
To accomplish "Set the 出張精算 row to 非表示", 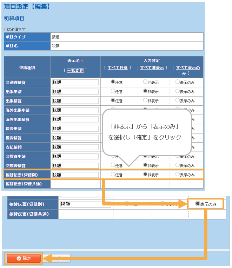I will pyautogui.click(x=145, y=100).
